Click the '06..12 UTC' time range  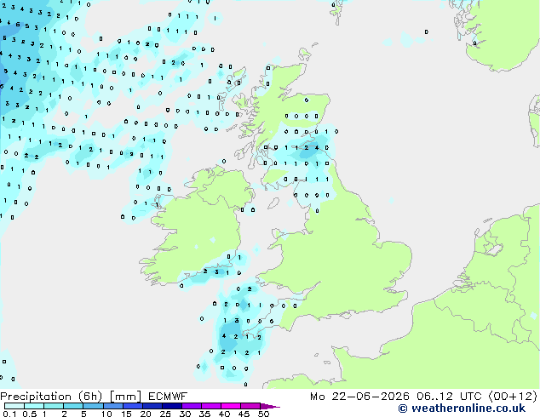(x=449, y=397)
